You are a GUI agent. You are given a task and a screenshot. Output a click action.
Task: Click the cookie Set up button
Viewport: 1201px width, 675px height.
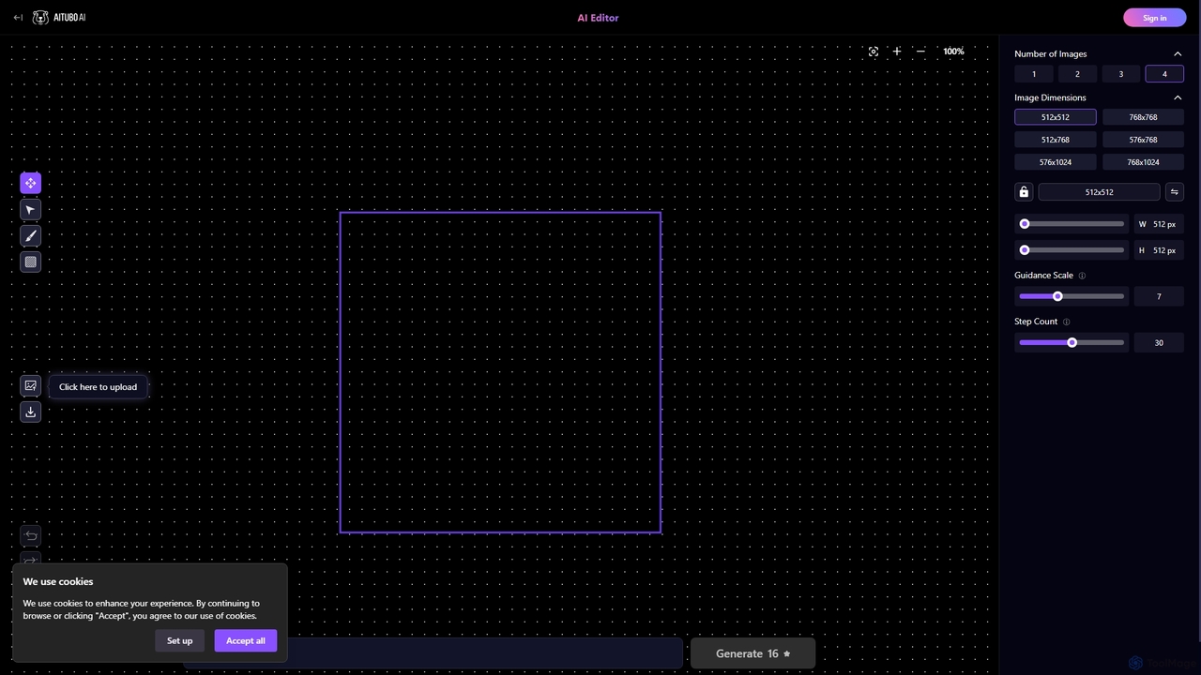[x=179, y=640]
